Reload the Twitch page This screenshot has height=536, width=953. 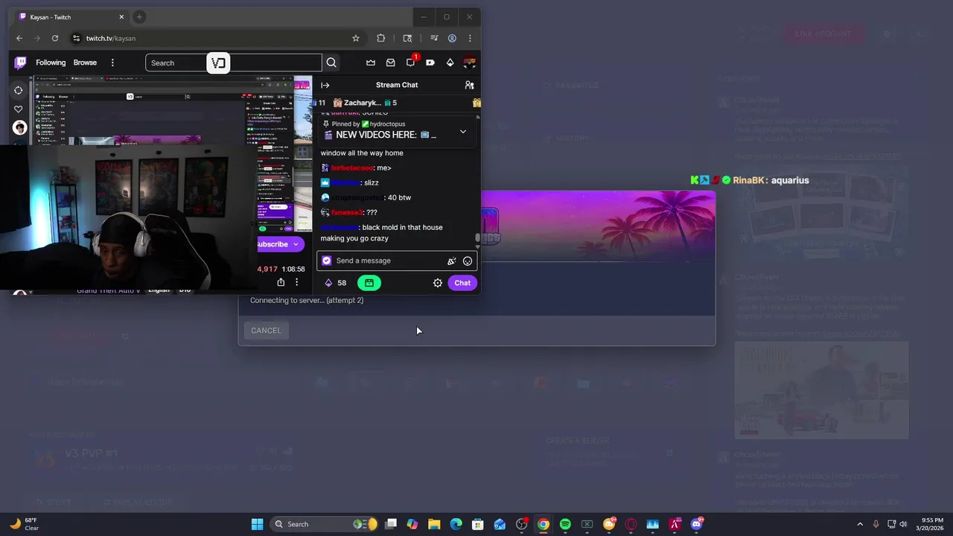click(55, 38)
